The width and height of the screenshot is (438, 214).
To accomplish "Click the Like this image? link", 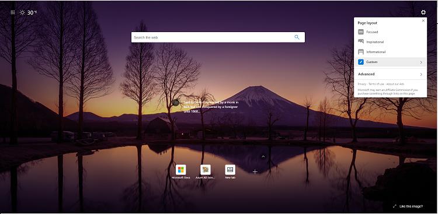I will click(411, 206).
